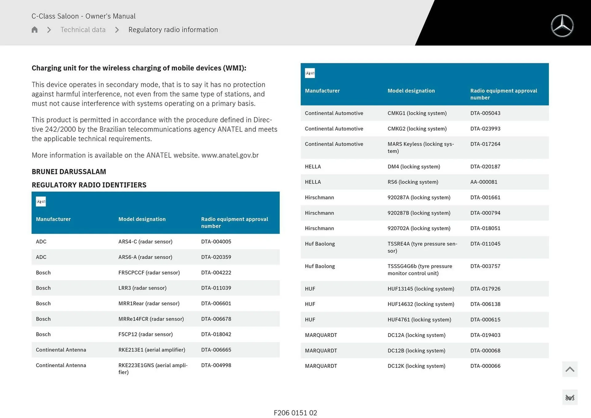Click the AITI logo in right table header
Viewport: 591px width, 418px height.
[310, 73]
